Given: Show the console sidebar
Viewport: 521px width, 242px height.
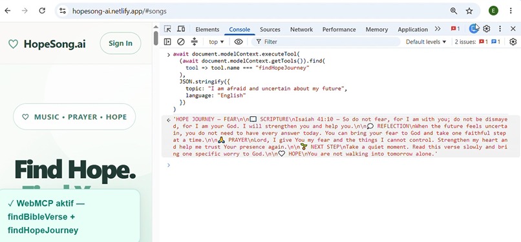Looking at the screenshot, I should [167, 42].
